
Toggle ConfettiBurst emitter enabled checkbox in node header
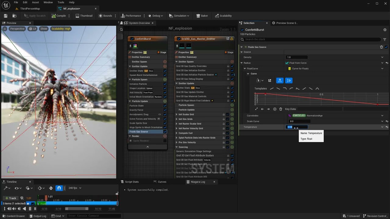(x=132, y=39)
